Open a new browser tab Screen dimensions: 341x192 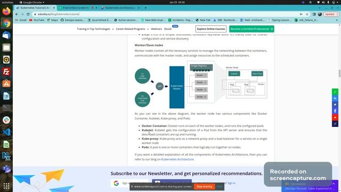[x=145, y=8]
